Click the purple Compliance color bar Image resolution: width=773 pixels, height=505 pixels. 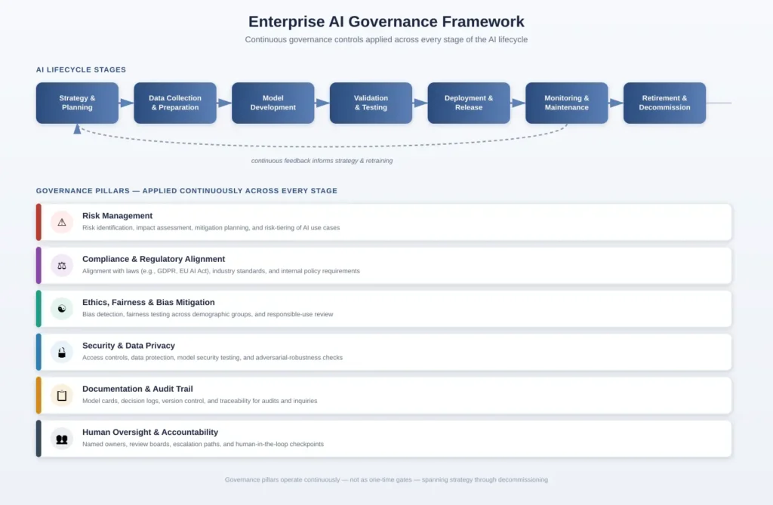[38, 265]
